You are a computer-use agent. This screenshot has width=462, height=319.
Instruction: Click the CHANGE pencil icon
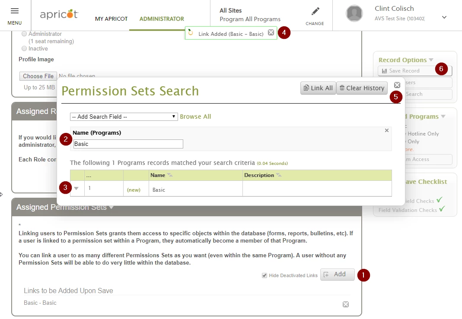[315, 12]
